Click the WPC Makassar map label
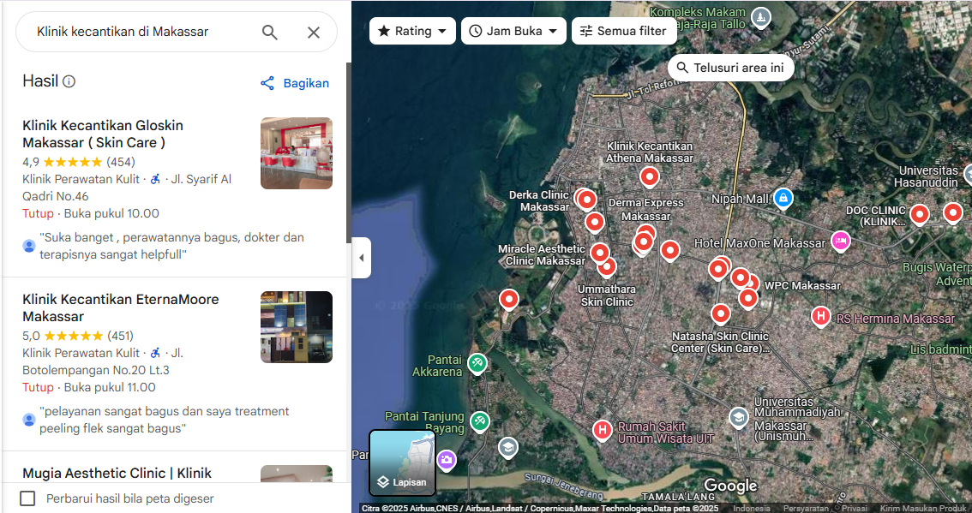Image resolution: width=972 pixels, height=513 pixels. click(x=802, y=286)
